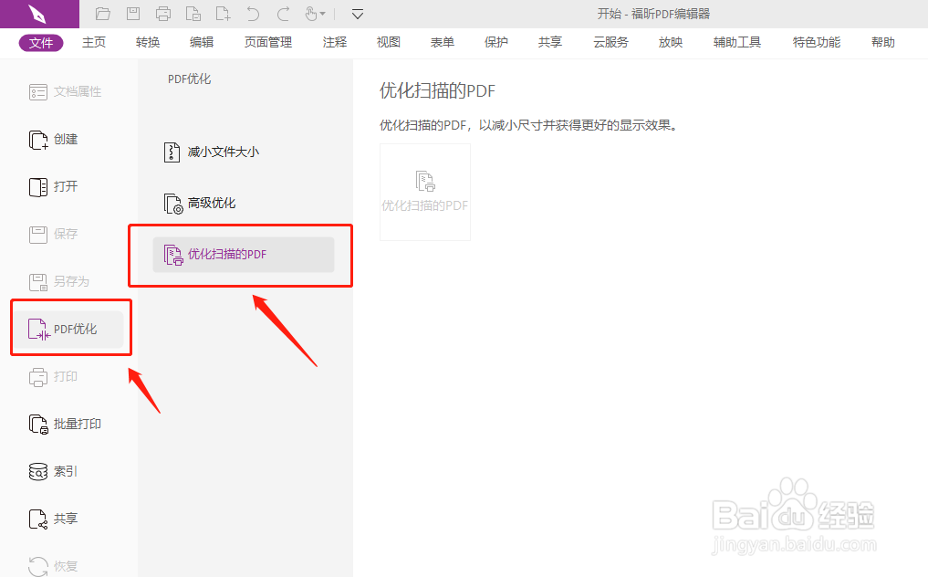The height and width of the screenshot is (577, 928).
Task: Switch to the 页面管理 ribbon tab
Action: (x=266, y=42)
